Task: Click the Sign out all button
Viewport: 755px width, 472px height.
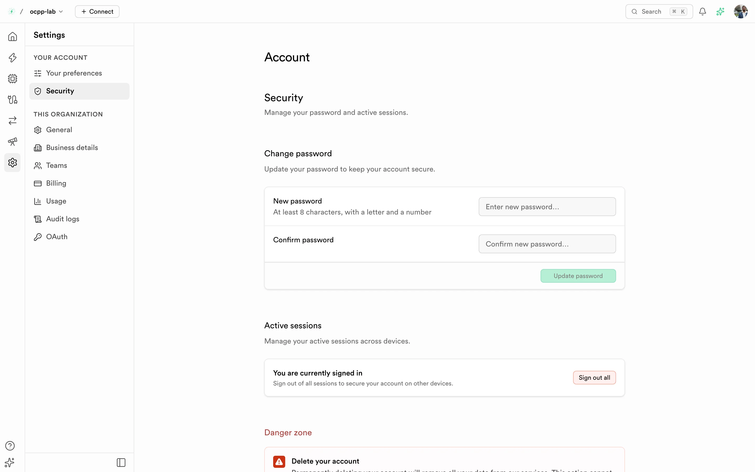Action: click(594, 378)
